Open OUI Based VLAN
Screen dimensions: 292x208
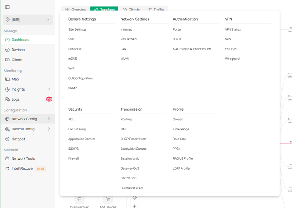click(132, 188)
